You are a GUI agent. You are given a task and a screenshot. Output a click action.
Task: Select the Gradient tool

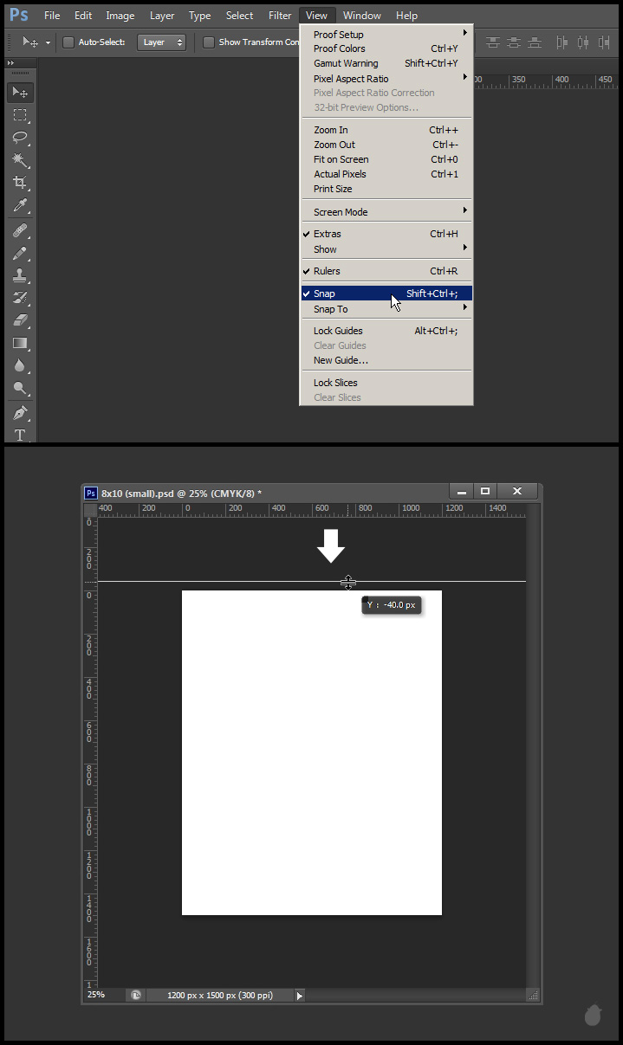(x=20, y=343)
